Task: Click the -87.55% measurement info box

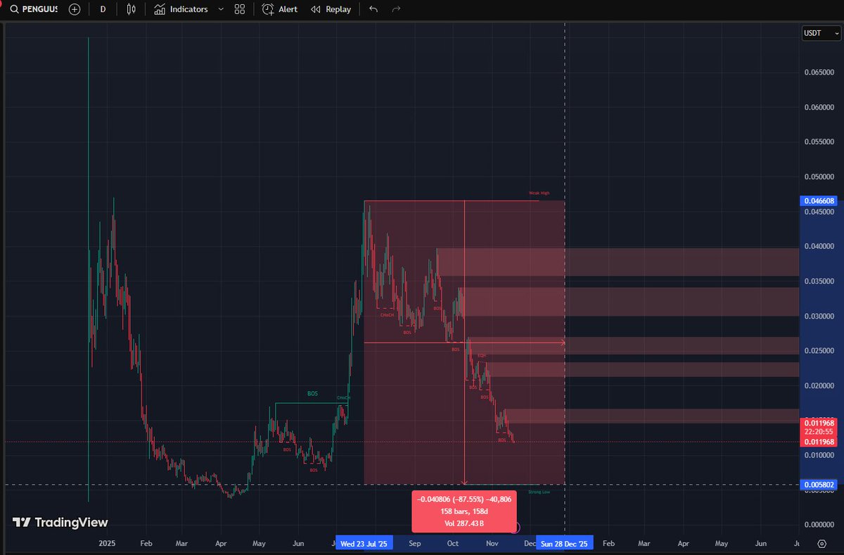Action: point(465,511)
